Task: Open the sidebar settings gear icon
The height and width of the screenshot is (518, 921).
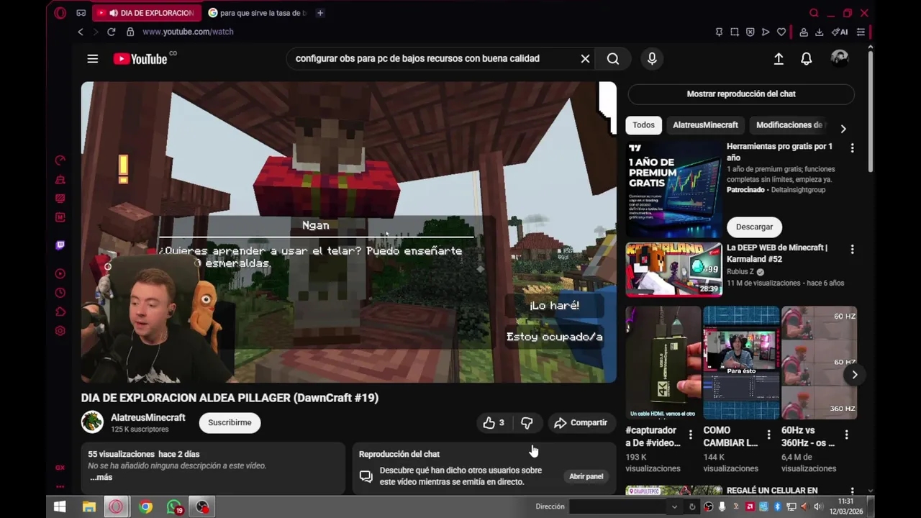Action: point(60,331)
